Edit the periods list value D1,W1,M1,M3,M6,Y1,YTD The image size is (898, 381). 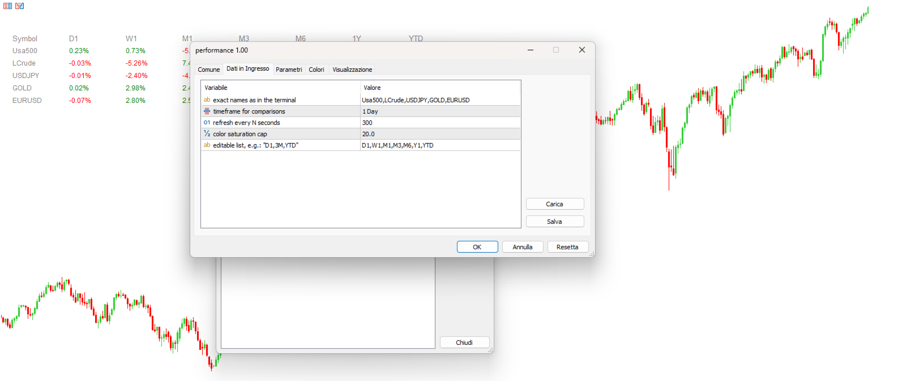[441, 145]
